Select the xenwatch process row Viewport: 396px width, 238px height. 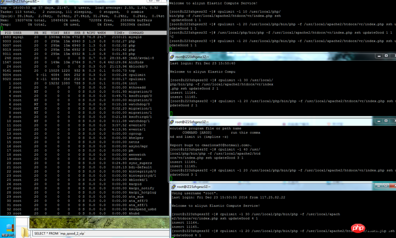[84, 155]
